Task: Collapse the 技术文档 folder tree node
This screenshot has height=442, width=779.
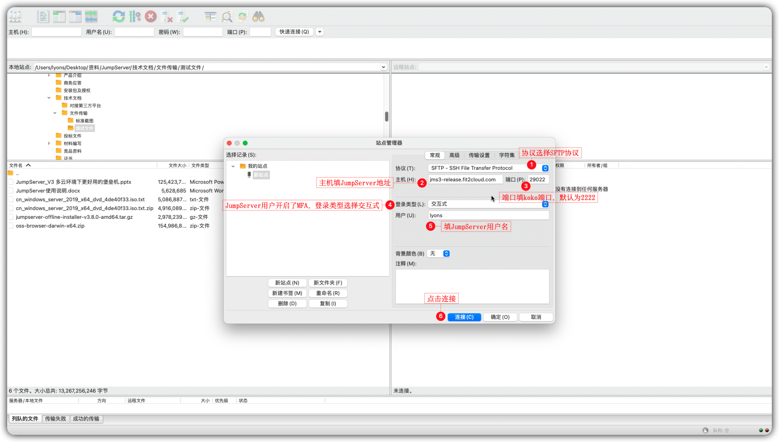Action: tap(49, 98)
